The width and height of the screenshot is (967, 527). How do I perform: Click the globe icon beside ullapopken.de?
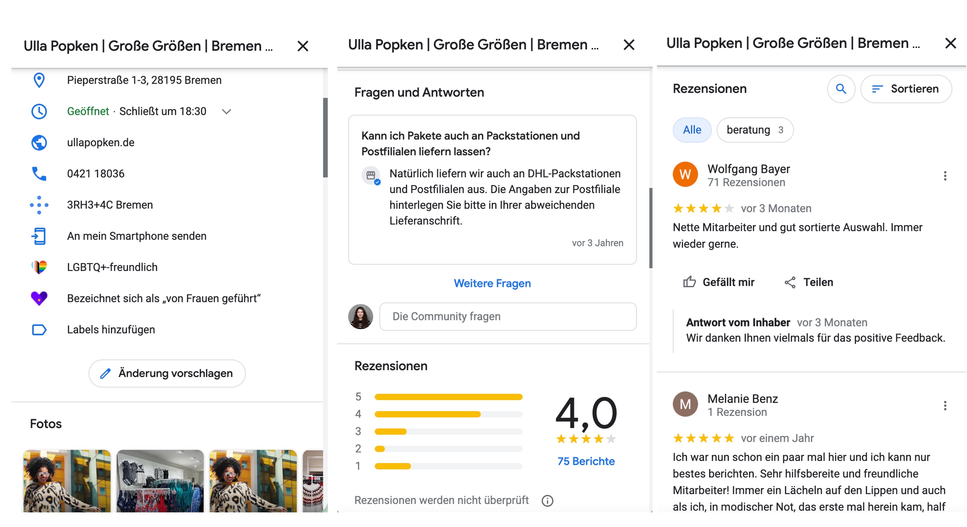pos(39,143)
